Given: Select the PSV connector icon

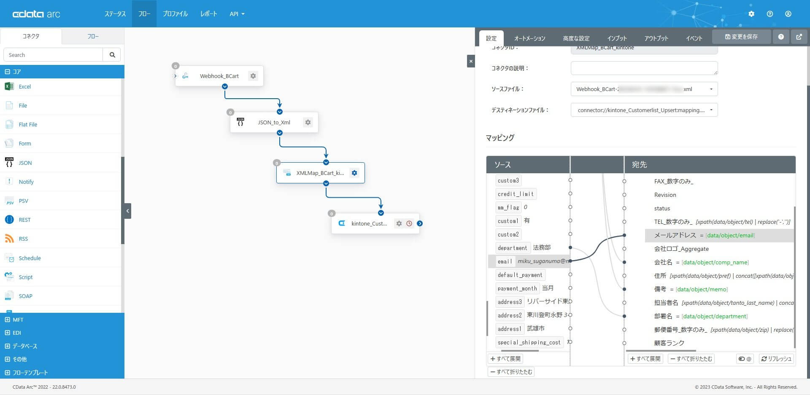Looking at the screenshot, I should pos(9,201).
